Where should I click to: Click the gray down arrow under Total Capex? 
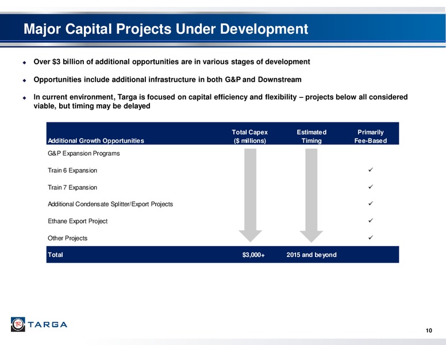click(x=251, y=195)
